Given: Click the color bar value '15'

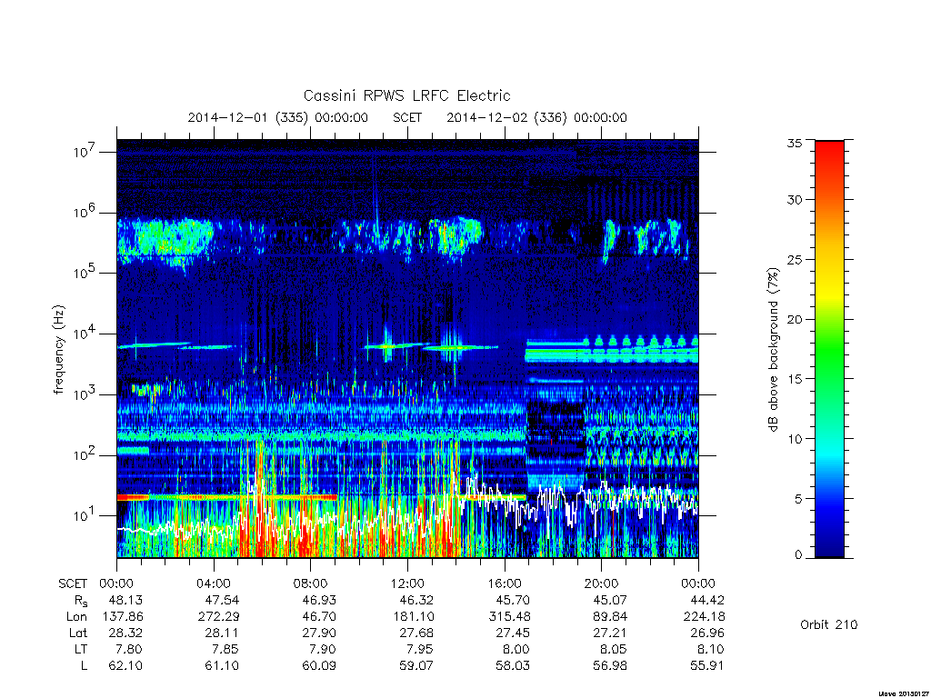Looking at the screenshot, I should click(795, 379).
